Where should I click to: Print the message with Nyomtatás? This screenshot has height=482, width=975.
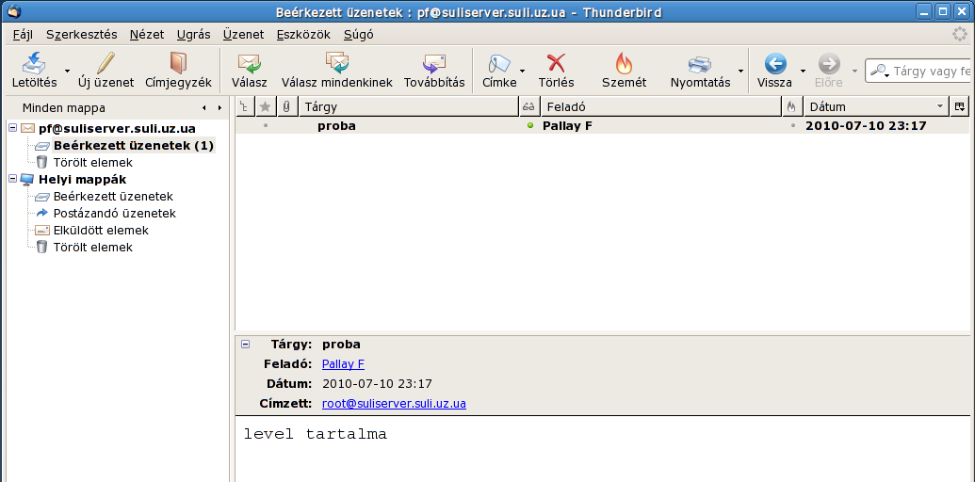[x=700, y=64]
